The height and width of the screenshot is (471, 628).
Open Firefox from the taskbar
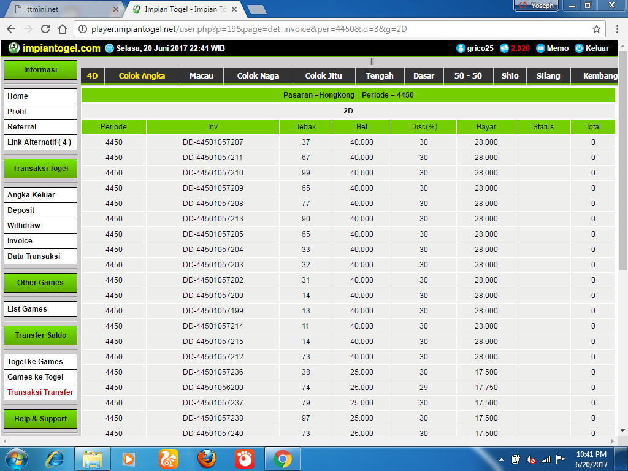point(207,458)
